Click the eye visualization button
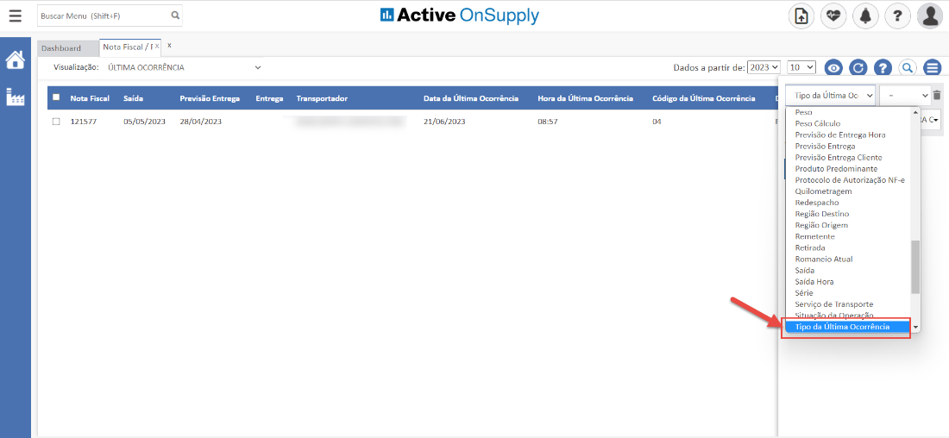Screen dimensions: 949x438 tap(834, 68)
